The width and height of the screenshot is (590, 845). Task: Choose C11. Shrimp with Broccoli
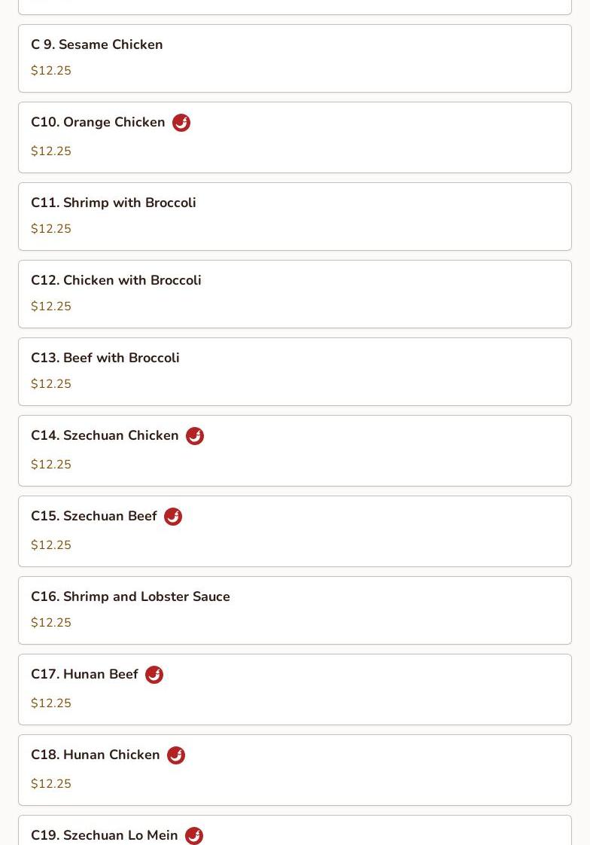114,203
